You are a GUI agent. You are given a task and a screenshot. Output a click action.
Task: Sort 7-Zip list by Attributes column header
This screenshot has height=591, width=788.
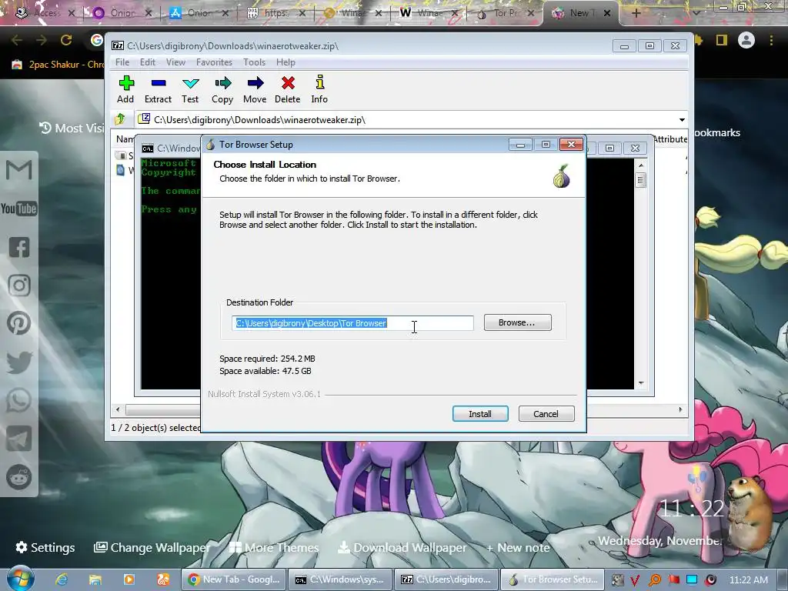670,139
